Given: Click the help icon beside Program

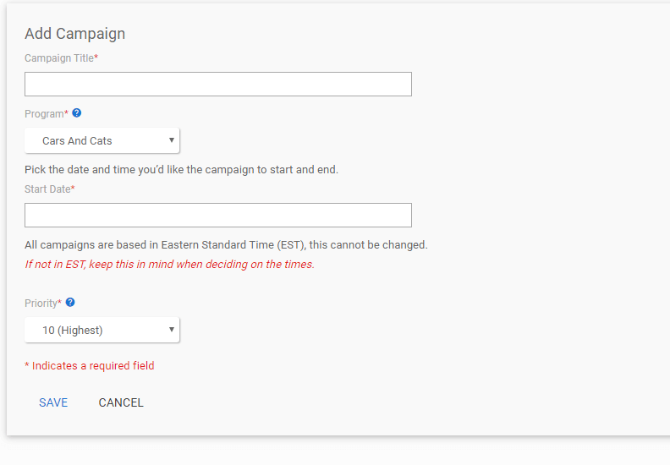Looking at the screenshot, I should [76, 113].
